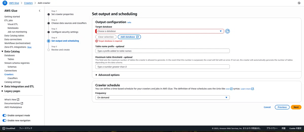The image size is (304, 132).
Task: Click the Add database button
Action: (x=129, y=37)
